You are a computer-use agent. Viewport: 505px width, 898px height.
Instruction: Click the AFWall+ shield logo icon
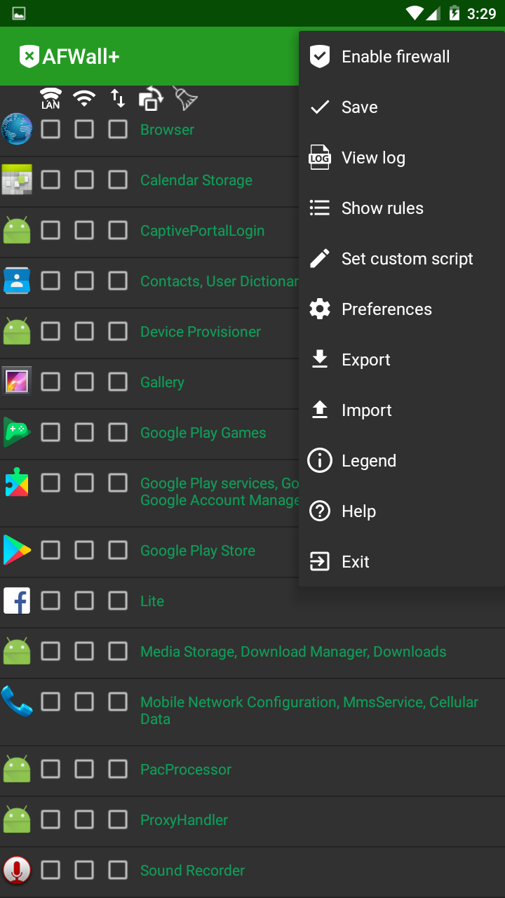click(29, 57)
